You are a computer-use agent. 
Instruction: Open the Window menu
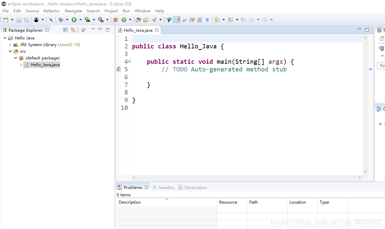coord(142,11)
